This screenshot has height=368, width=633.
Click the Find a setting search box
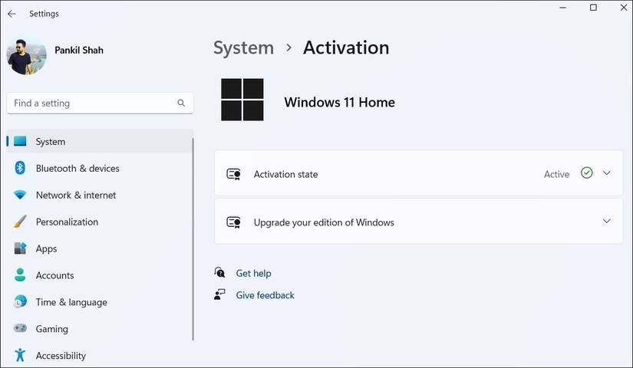pyautogui.click(x=92, y=103)
